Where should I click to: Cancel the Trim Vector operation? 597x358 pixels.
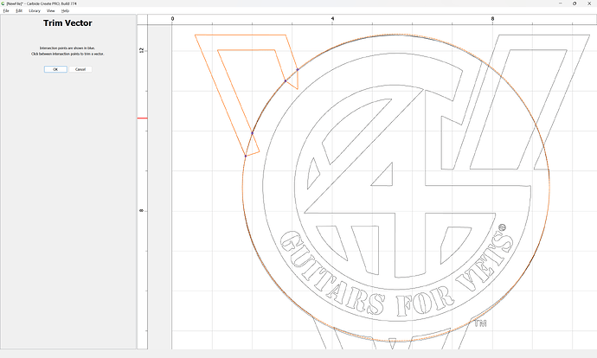click(x=80, y=69)
